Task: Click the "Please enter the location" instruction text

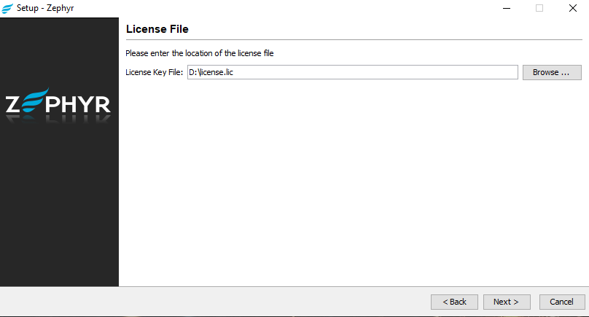Action: point(199,53)
